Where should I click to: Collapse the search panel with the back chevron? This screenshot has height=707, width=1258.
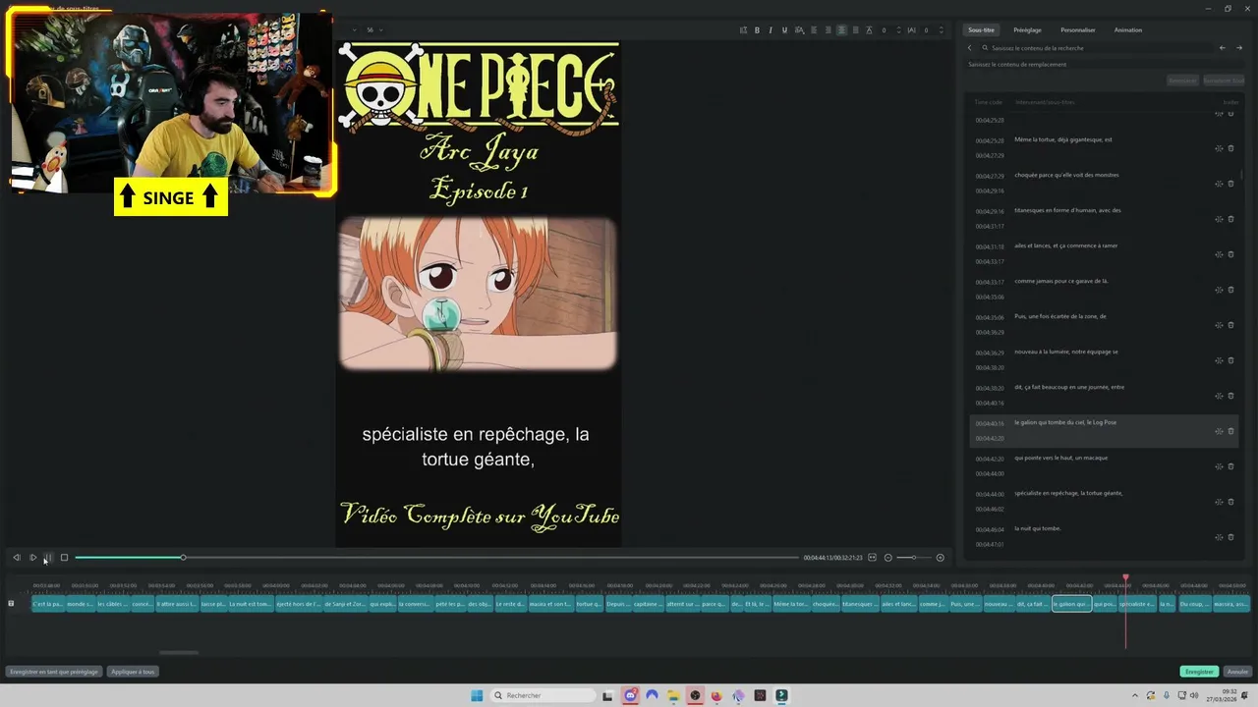(x=970, y=47)
